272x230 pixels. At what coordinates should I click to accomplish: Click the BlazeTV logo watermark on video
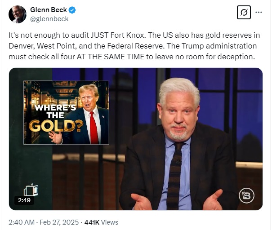246,195
